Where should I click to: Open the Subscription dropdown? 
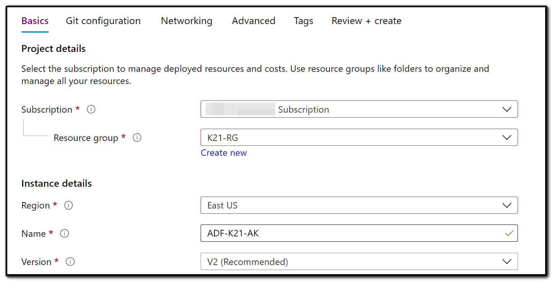tap(359, 109)
